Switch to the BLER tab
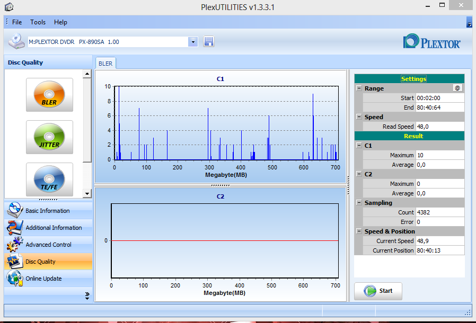The image size is (476, 323). (x=105, y=64)
